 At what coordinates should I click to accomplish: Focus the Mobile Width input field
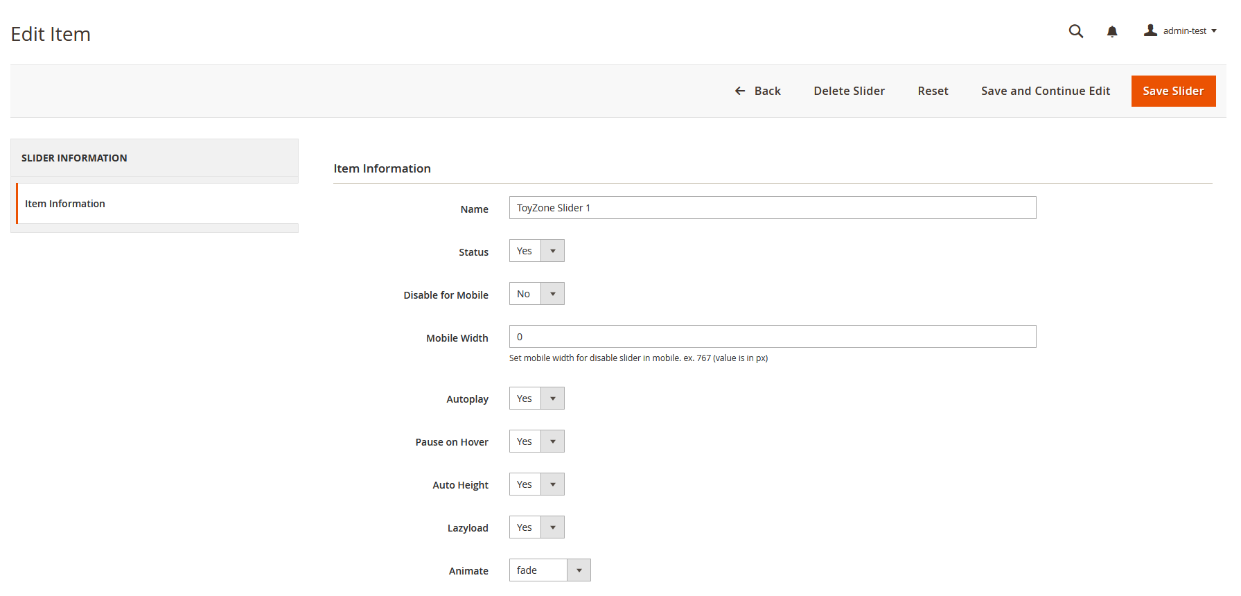tap(772, 337)
